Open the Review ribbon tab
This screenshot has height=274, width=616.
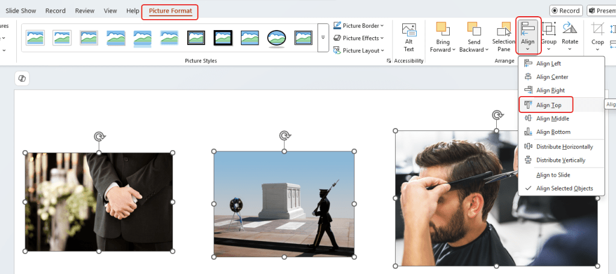(85, 11)
